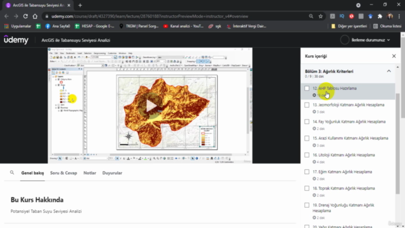Image resolution: width=405 pixels, height=228 pixels.
Task: Open HESAP Google E-tablolar bookmark
Action: pyautogui.click(x=94, y=26)
